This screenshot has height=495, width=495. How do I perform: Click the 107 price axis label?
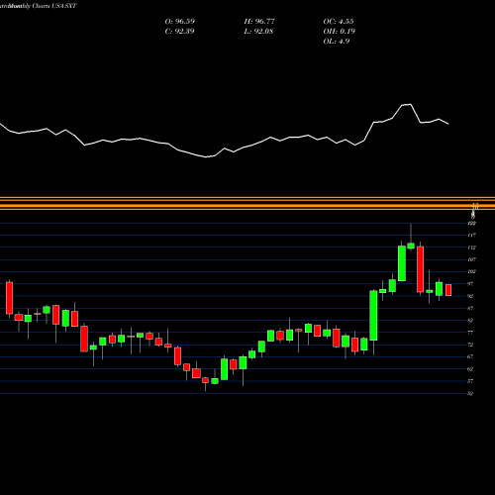[x=472, y=259]
